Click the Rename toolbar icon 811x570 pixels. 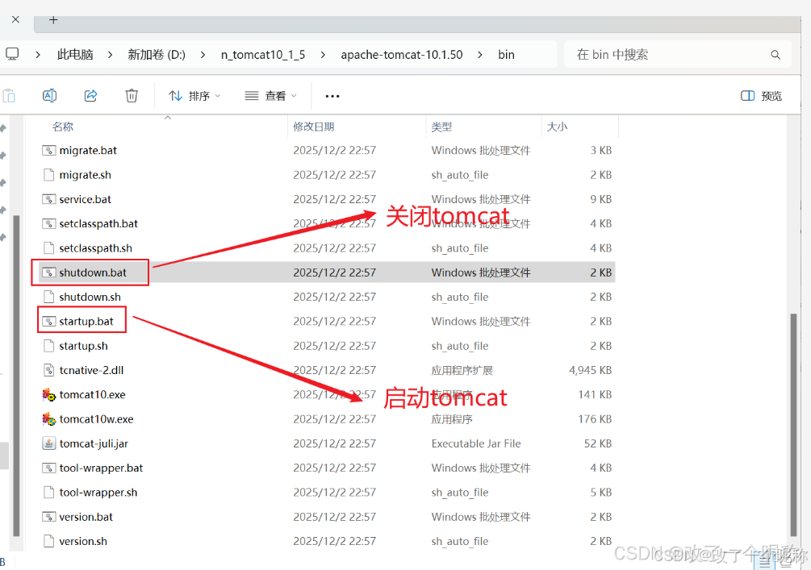(x=50, y=96)
